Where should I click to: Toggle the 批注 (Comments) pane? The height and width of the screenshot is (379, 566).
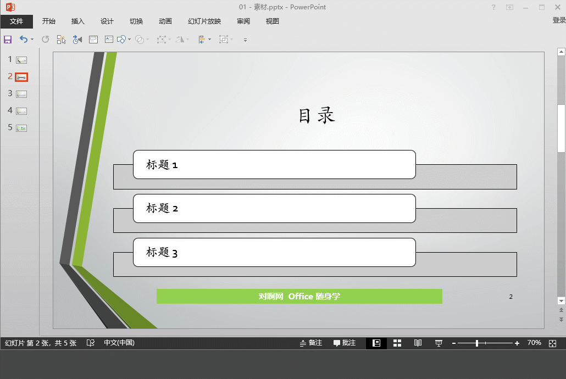(345, 343)
